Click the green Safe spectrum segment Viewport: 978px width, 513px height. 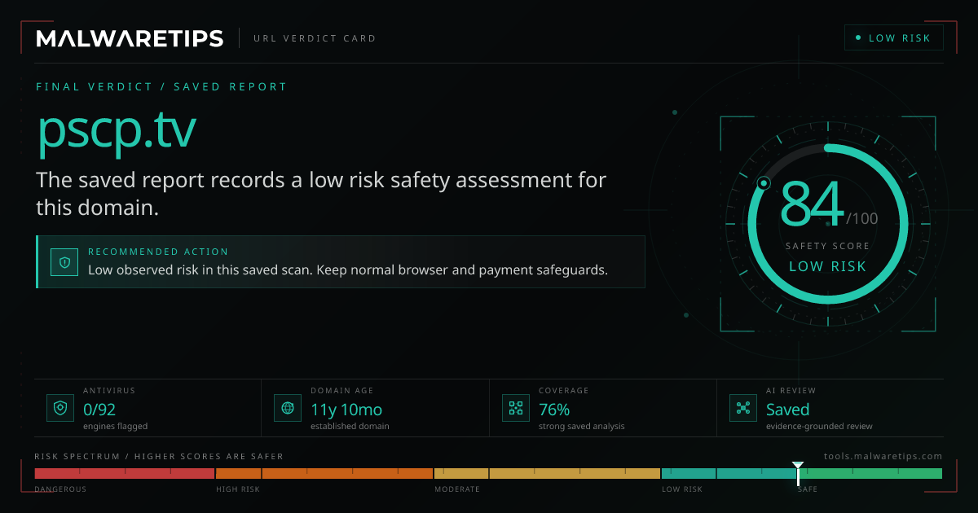(870, 473)
